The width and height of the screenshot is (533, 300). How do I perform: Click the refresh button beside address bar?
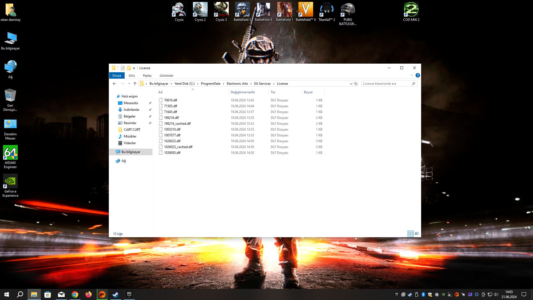(356, 84)
